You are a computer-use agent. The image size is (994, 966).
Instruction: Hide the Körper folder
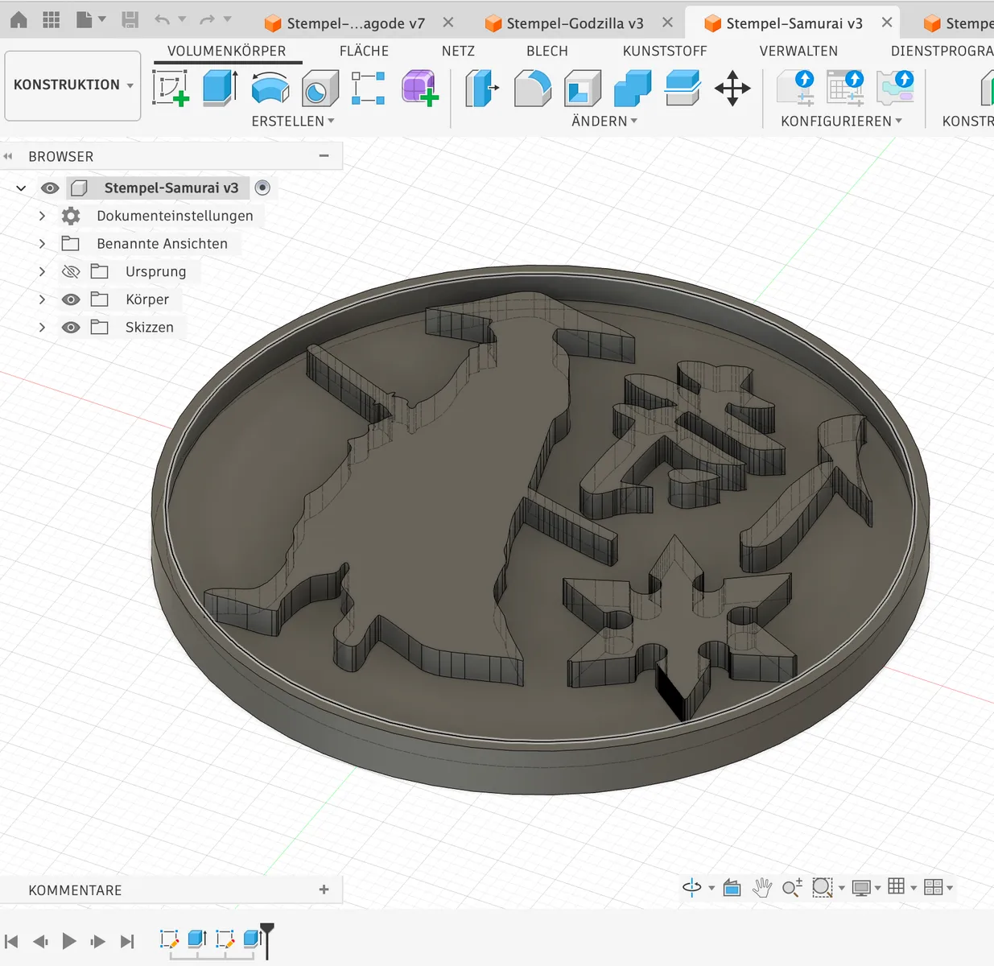pyautogui.click(x=71, y=299)
